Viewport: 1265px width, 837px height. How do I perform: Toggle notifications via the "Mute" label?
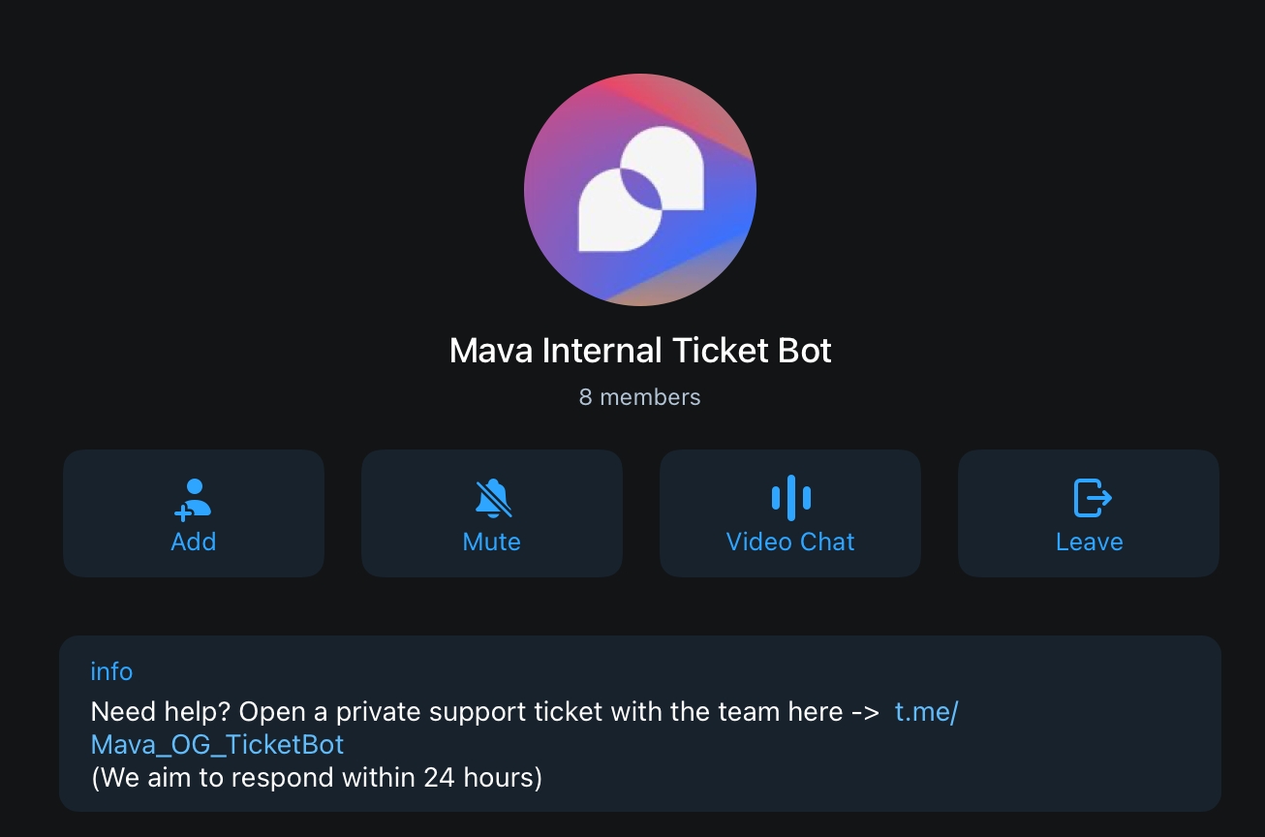coord(492,542)
